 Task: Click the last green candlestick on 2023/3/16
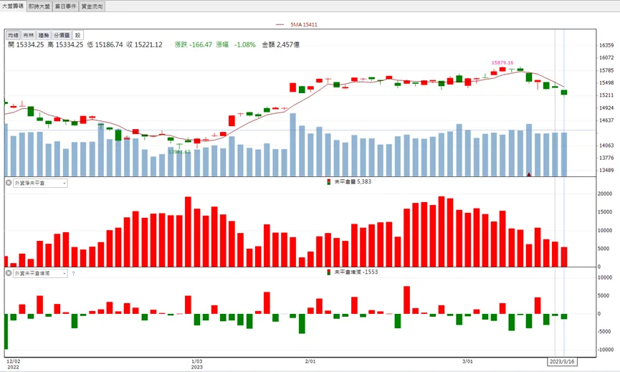[564, 92]
